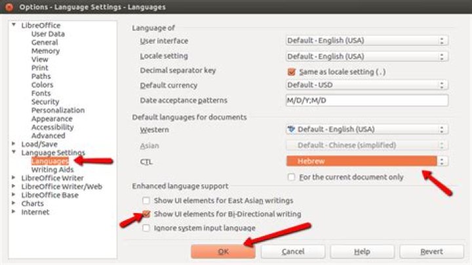The image size is (472, 265).
Task: Select the Internet tree label
Action: (x=35, y=212)
